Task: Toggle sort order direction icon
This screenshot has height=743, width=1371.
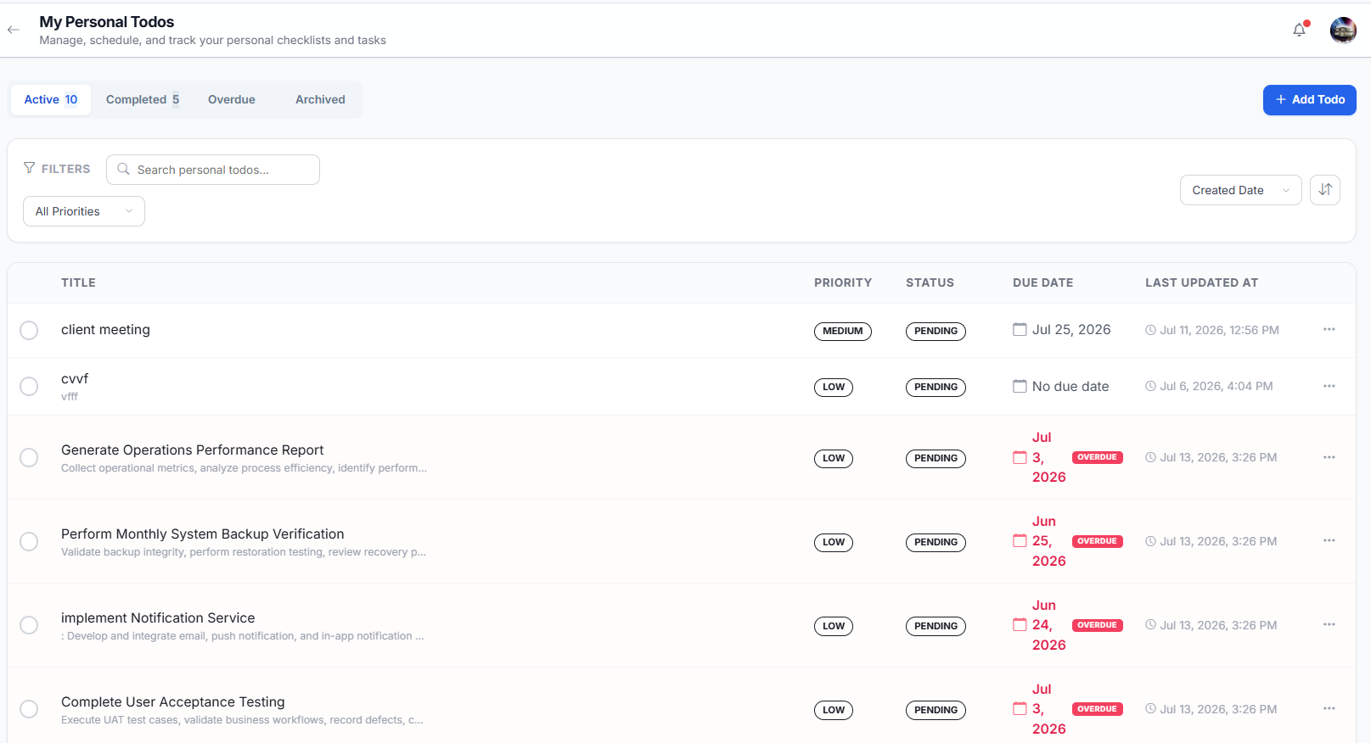Action: click(1325, 190)
